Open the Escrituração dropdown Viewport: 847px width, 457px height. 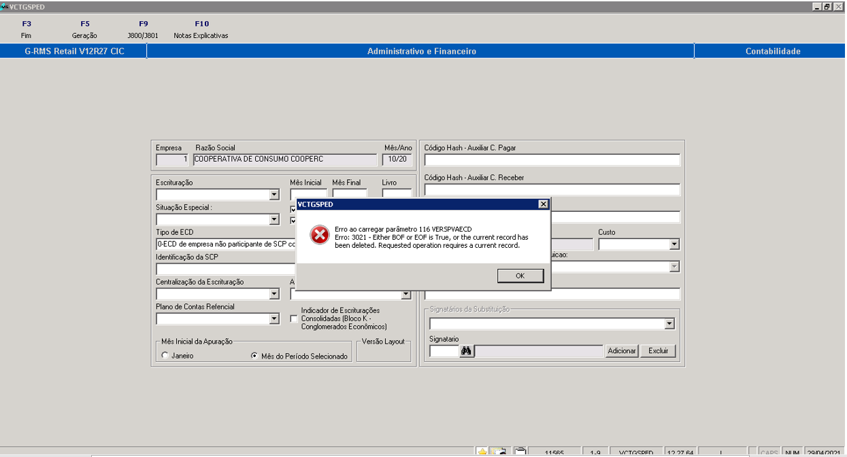click(274, 195)
